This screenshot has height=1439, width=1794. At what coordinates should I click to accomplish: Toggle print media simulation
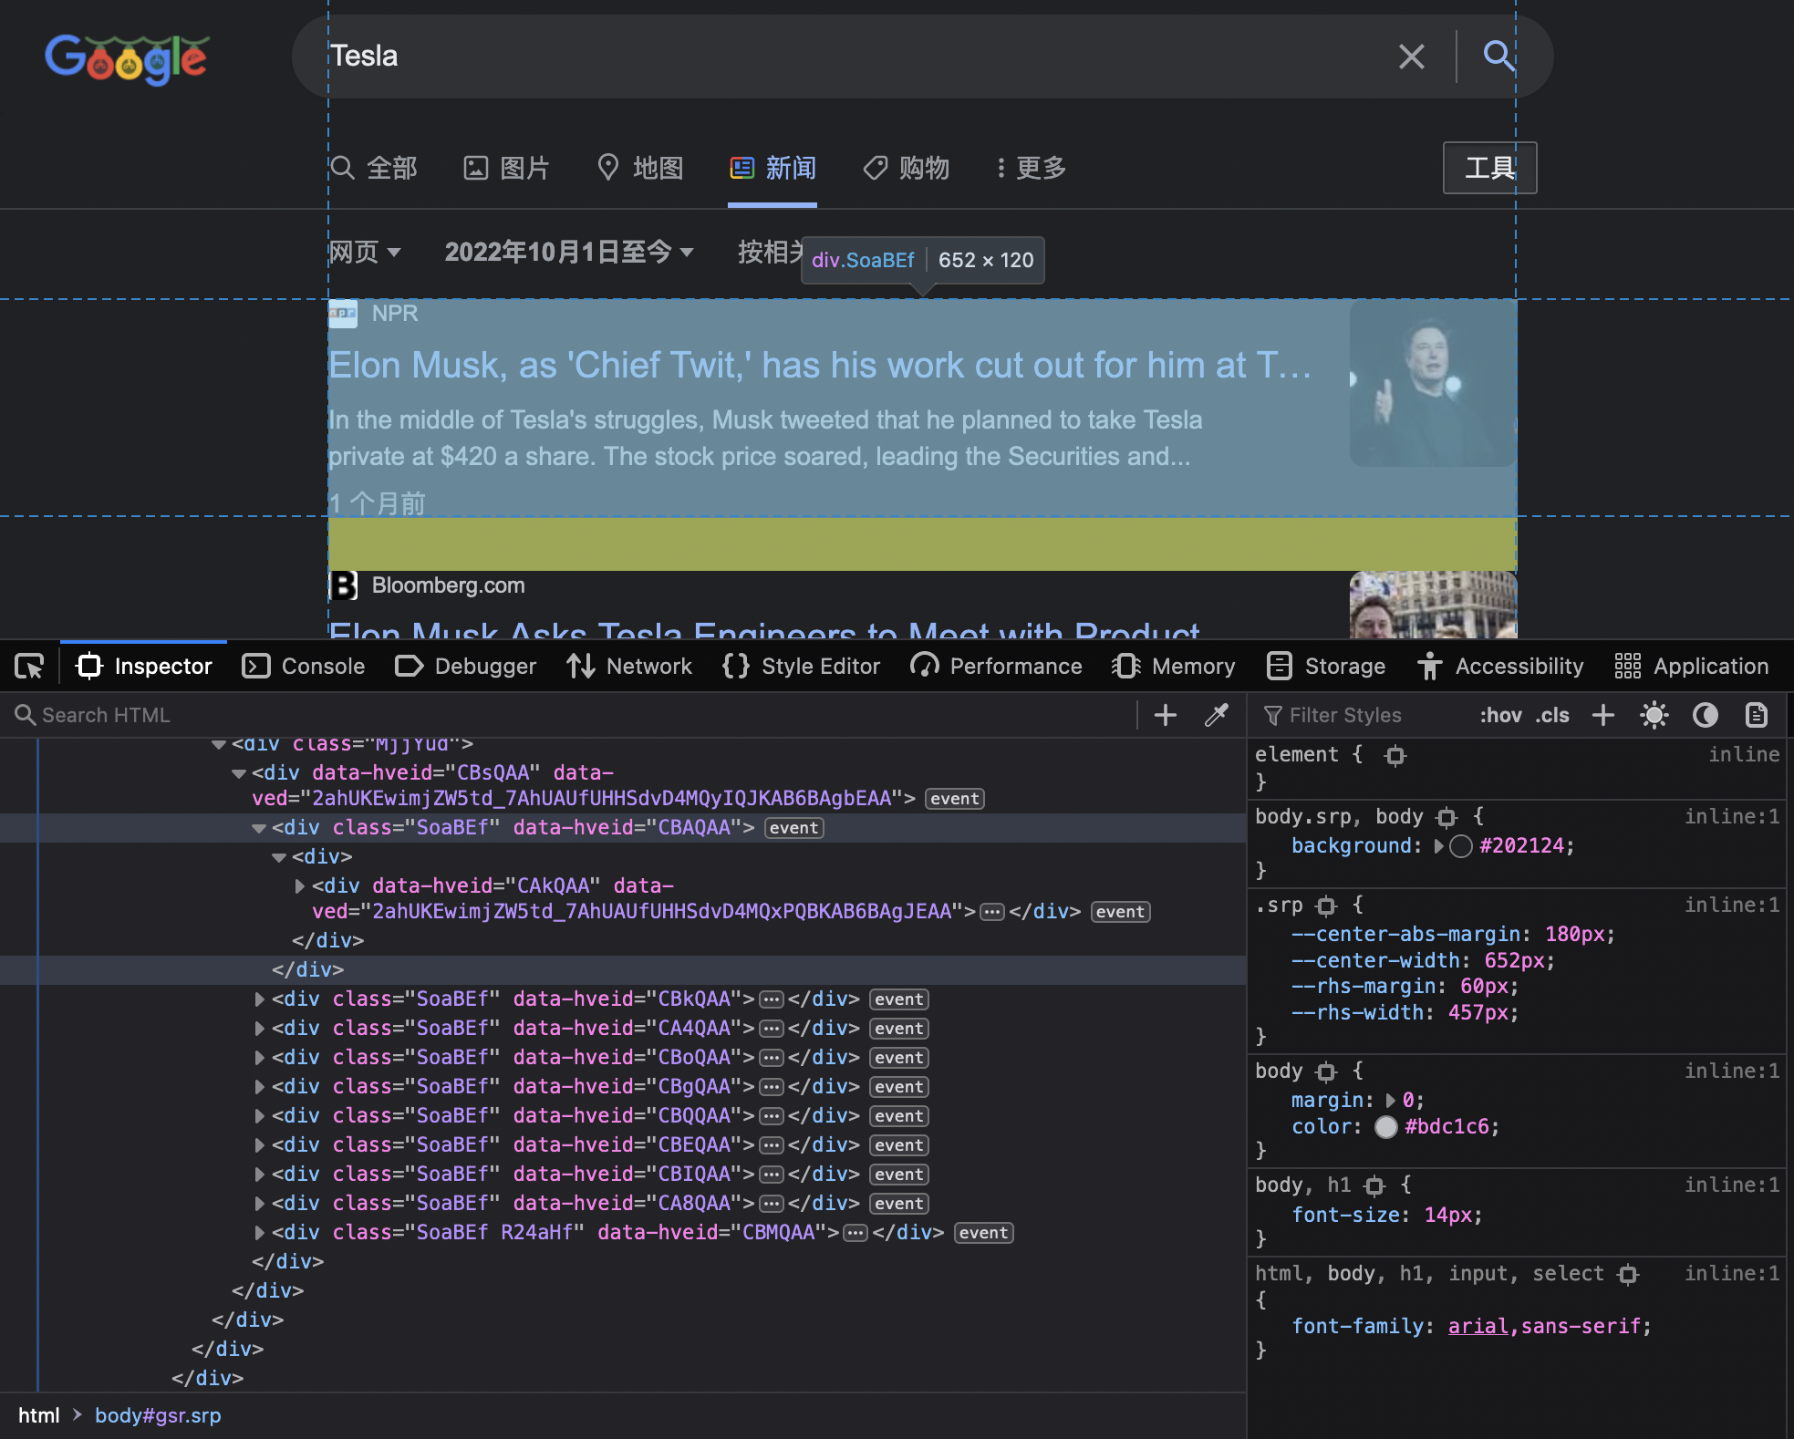tap(1756, 715)
